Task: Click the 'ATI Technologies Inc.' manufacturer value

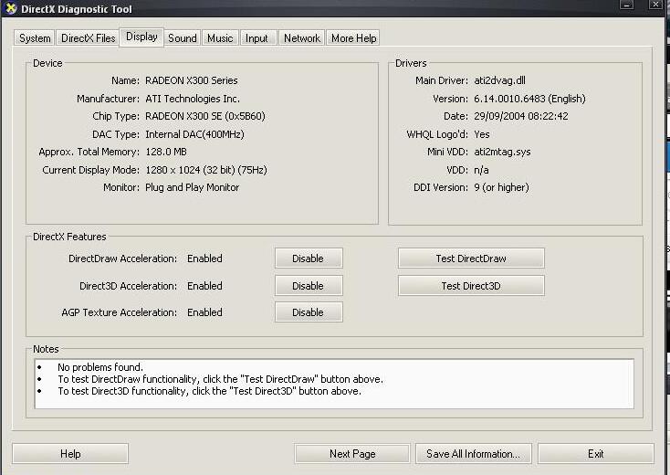Action: 193,99
